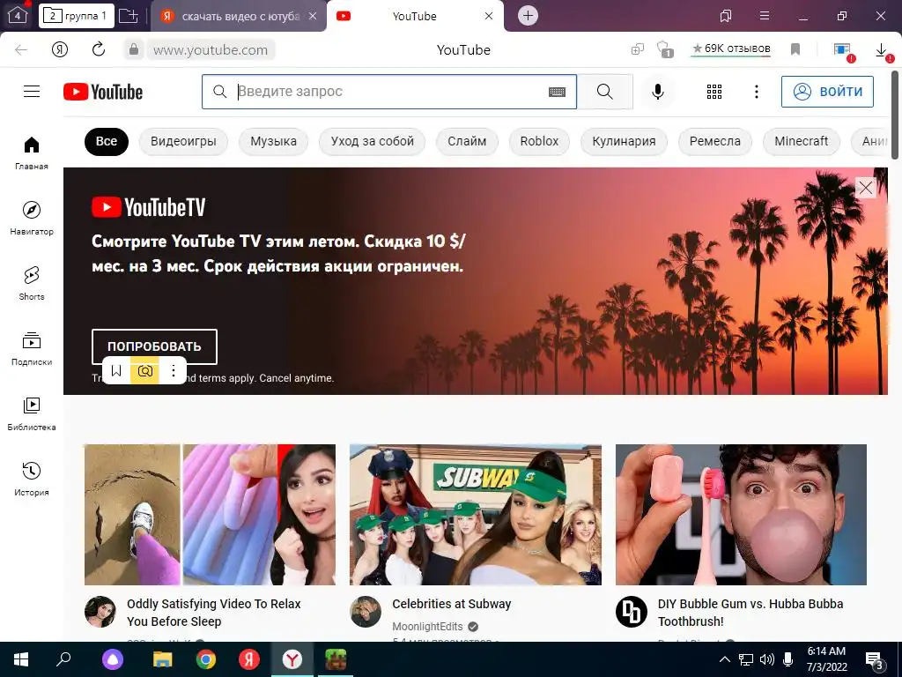Open channel avatar of Bubble Gum video
902x677 pixels.
tap(632, 612)
